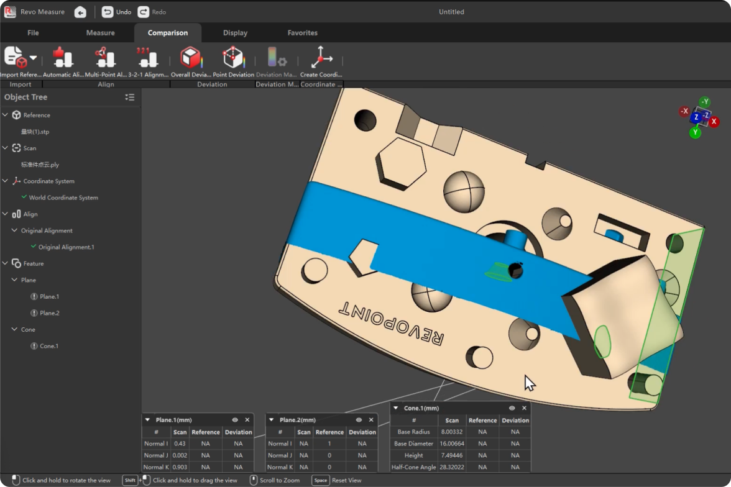The image size is (731, 487).
Task: Click the Half-Cone Angle value 28.32022
Action: tap(452, 467)
